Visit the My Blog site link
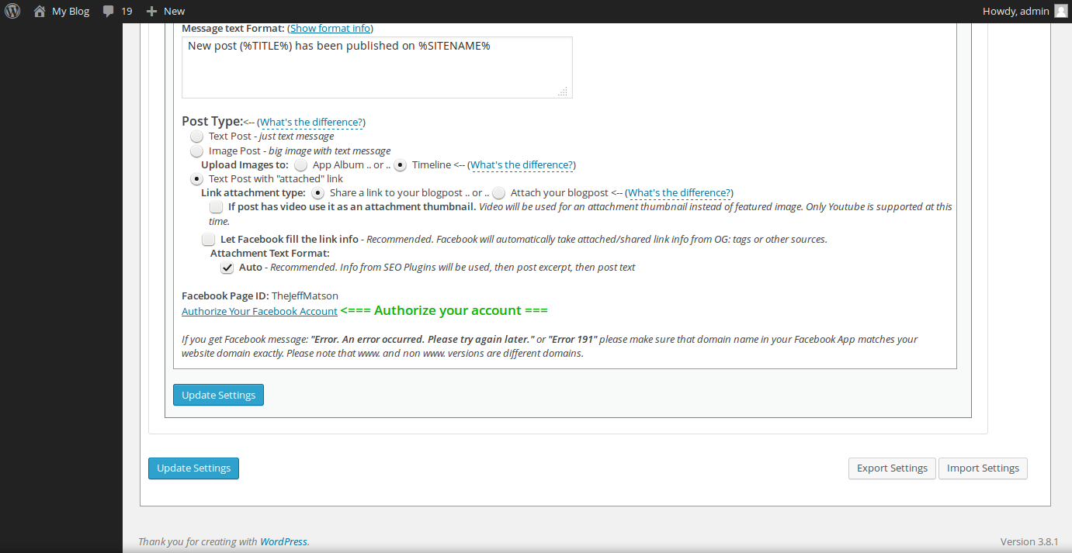 [x=71, y=11]
